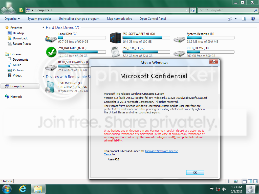259x194 pixels.
Task: Click the blue Help icon
Action: click(x=253, y=19)
